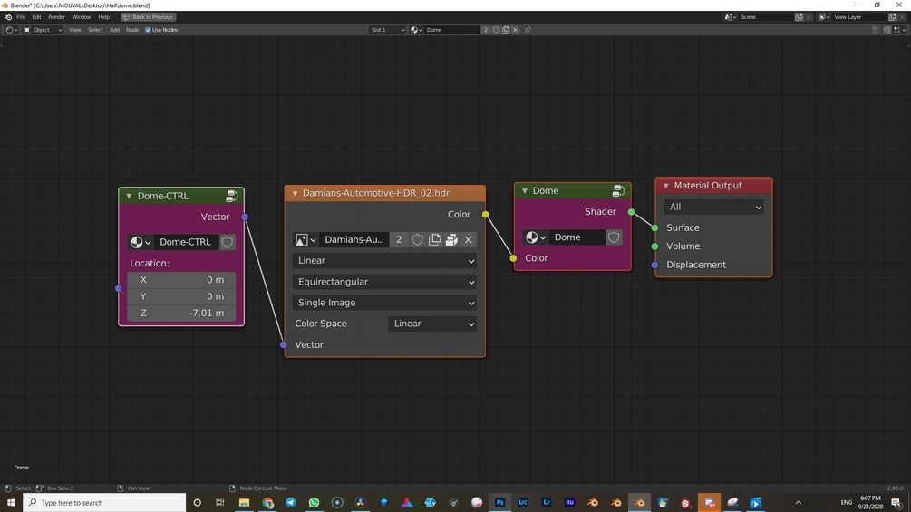911x512 pixels.
Task: Open the node editor View menu
Action: 75,30
